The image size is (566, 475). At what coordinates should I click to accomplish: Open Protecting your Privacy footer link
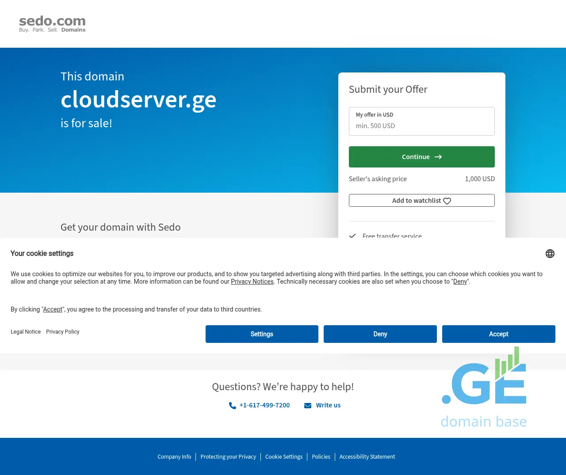(x=228, y=457)
